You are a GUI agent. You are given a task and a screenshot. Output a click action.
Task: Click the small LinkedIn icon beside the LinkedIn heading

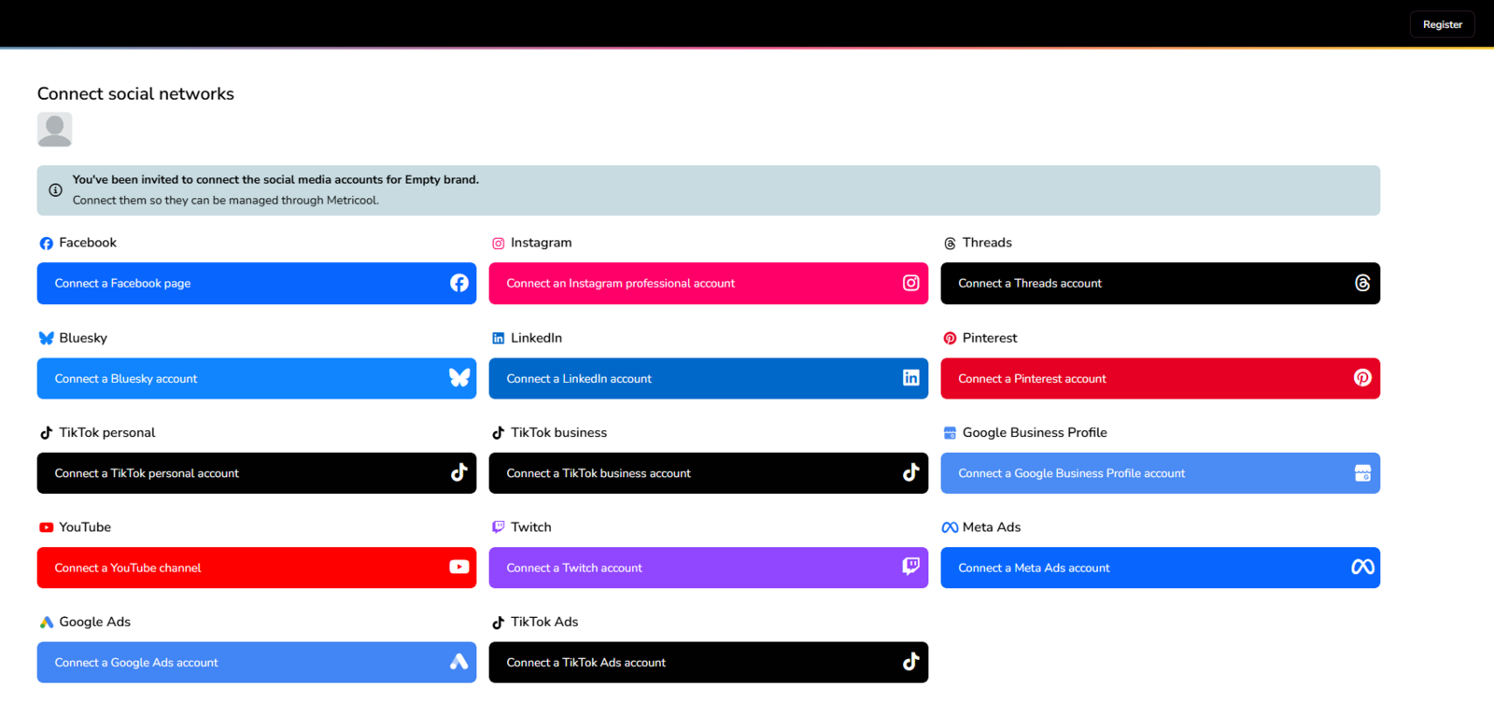coord(498,338)
